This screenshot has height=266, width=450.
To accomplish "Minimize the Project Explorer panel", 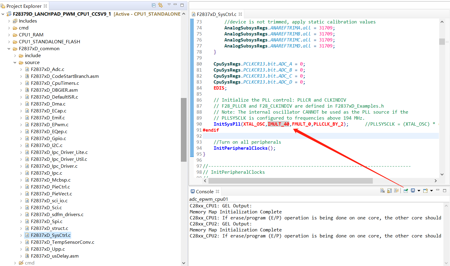I will pyautogui.click(x=175, y=5).
